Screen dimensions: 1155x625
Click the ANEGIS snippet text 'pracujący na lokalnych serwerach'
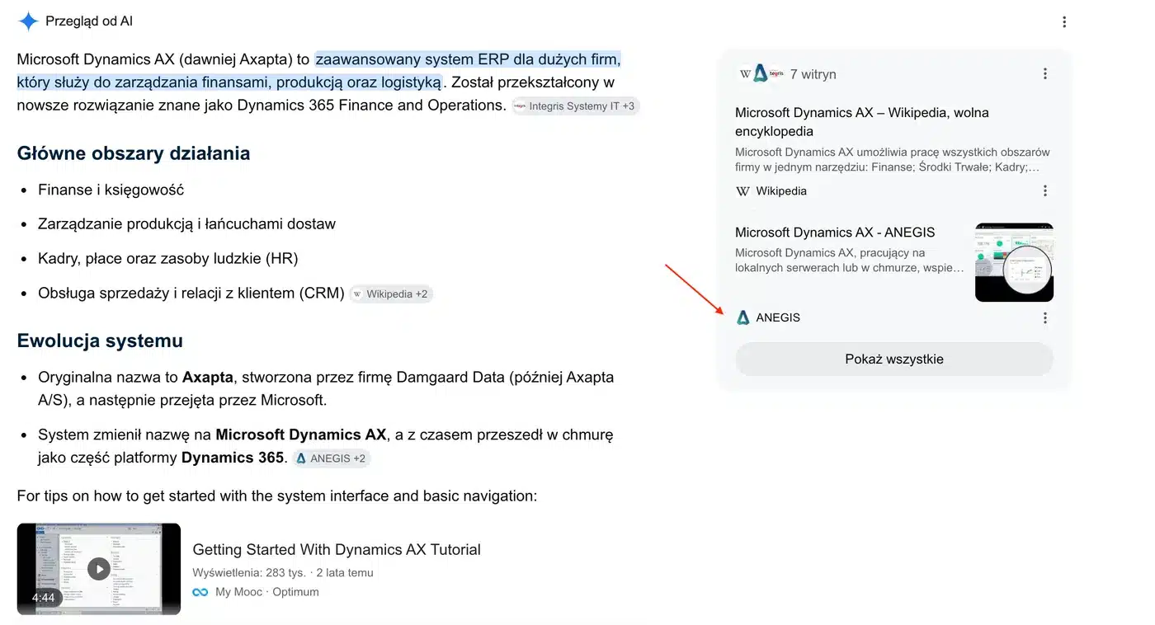tap(850, 261)
